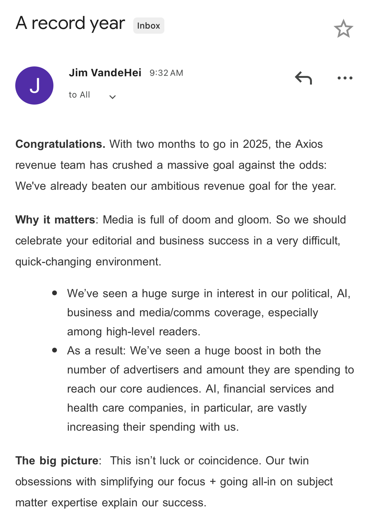Click "media/comms" in the first bullet
The width and height of the screenshot is (372, 520).
coord(175,313)
